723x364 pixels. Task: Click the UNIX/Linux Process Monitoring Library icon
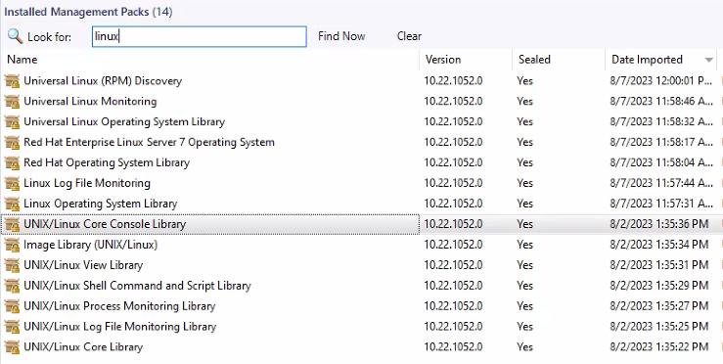pos(13,306)
